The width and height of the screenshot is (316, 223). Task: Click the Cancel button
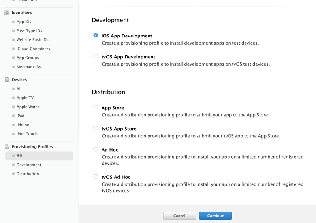[x=179, y=216]
